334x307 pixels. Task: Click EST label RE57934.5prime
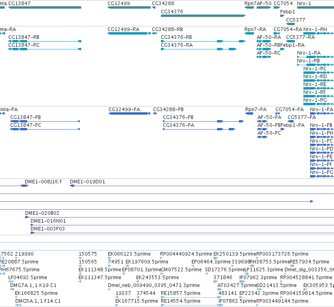tap(310, 261)
